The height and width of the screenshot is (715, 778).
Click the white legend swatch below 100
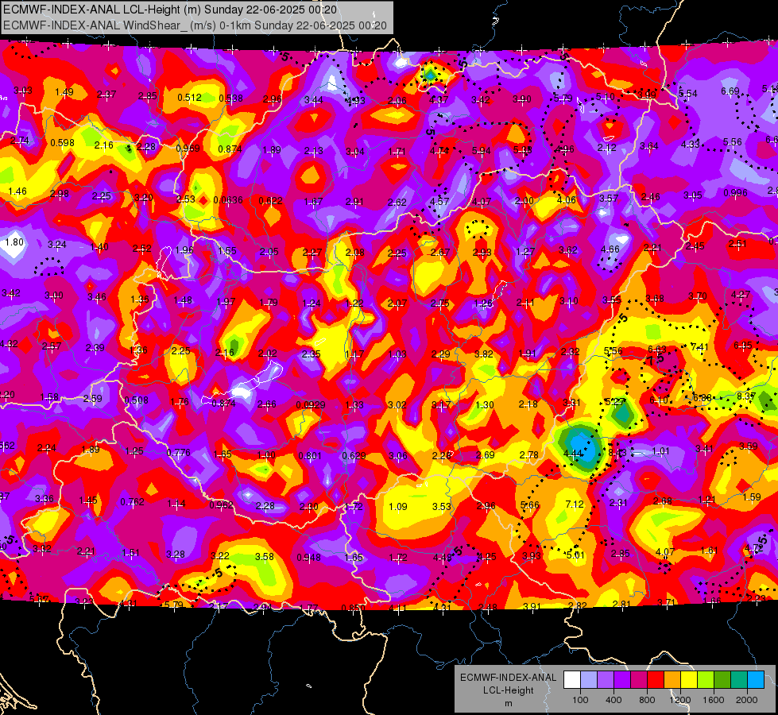(572, 680)
